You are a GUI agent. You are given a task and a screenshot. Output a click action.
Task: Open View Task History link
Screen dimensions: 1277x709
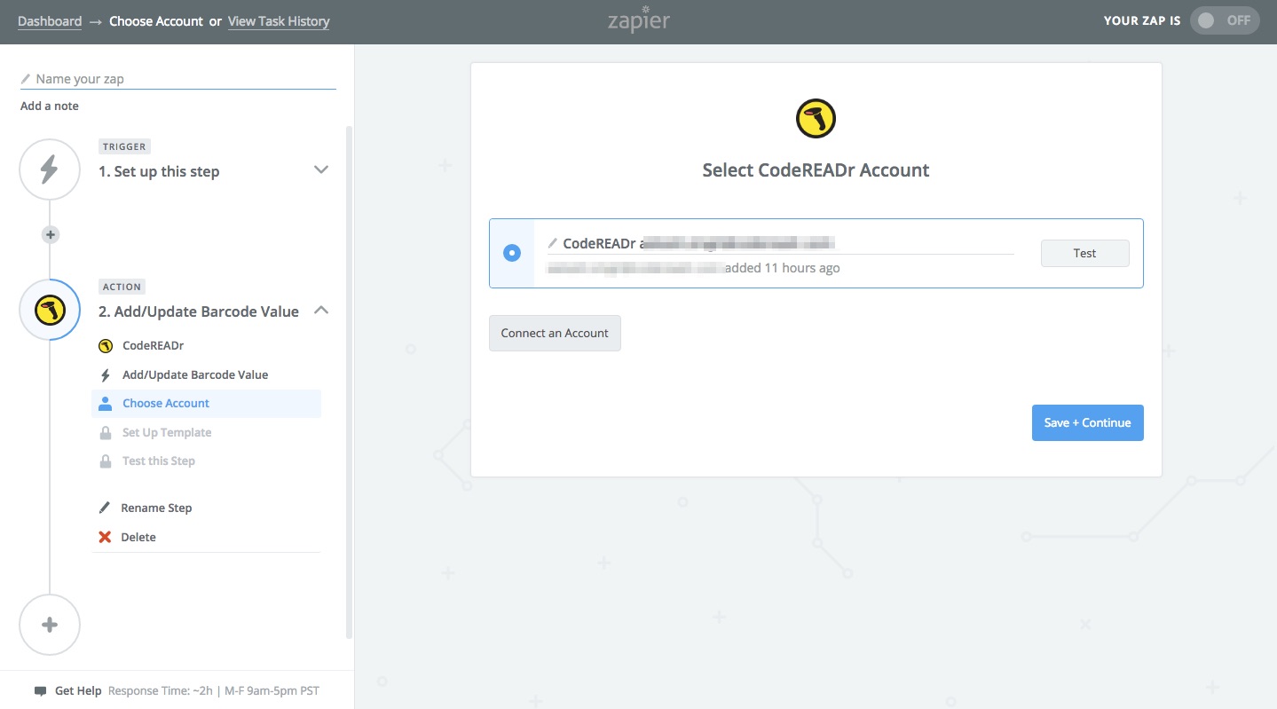pyautogui.click(x=279, y=21)
